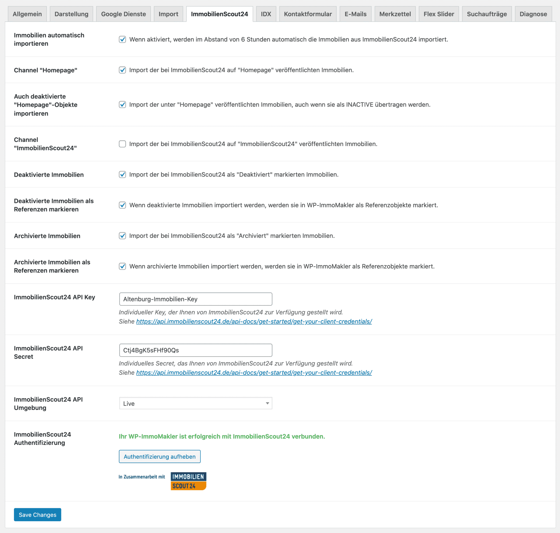This screenshot has height=533, width=560.
Task: Click the successful connection status message
Action: click(221, 436)
